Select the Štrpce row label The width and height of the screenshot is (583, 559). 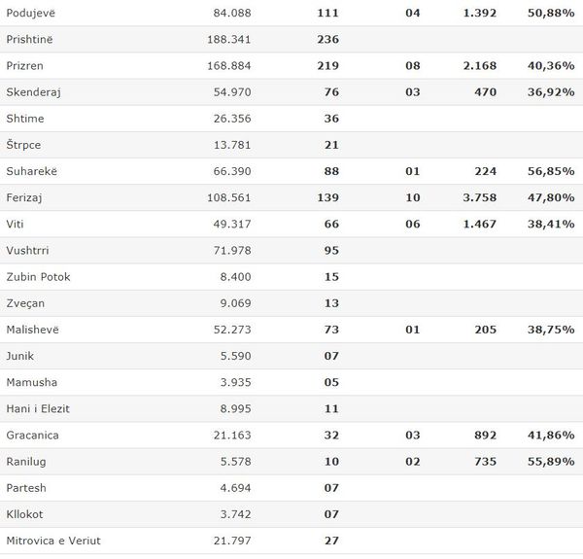click(23, 145)
